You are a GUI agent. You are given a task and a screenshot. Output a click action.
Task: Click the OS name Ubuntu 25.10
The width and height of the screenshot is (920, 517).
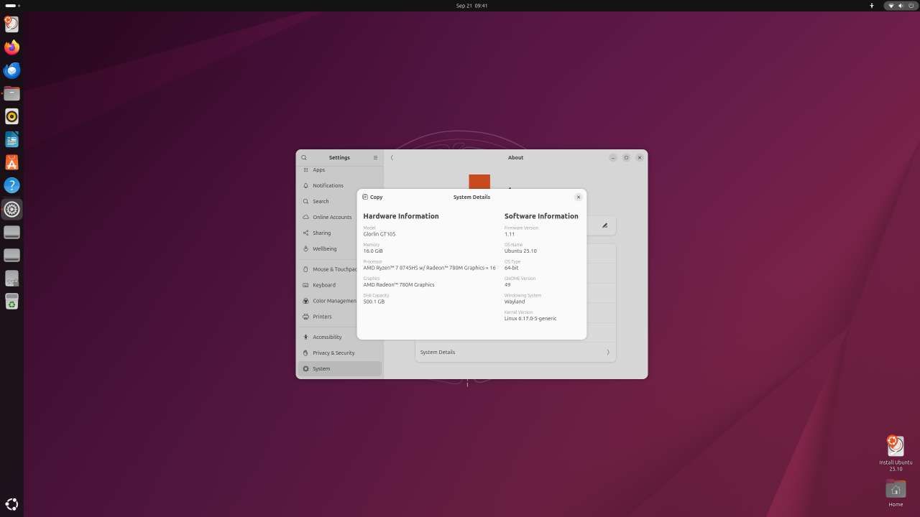tap(520, 251)
